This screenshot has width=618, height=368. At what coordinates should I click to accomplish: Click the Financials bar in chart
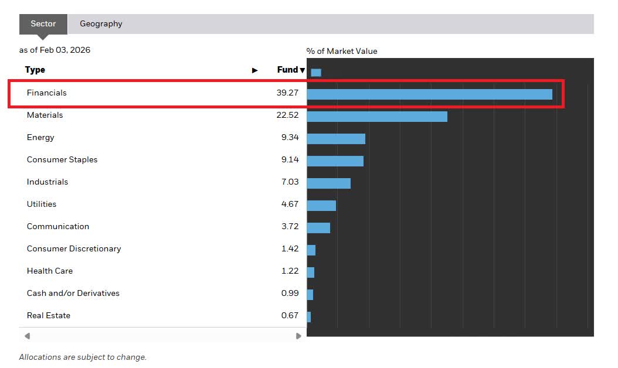click(x=429, y=94)
